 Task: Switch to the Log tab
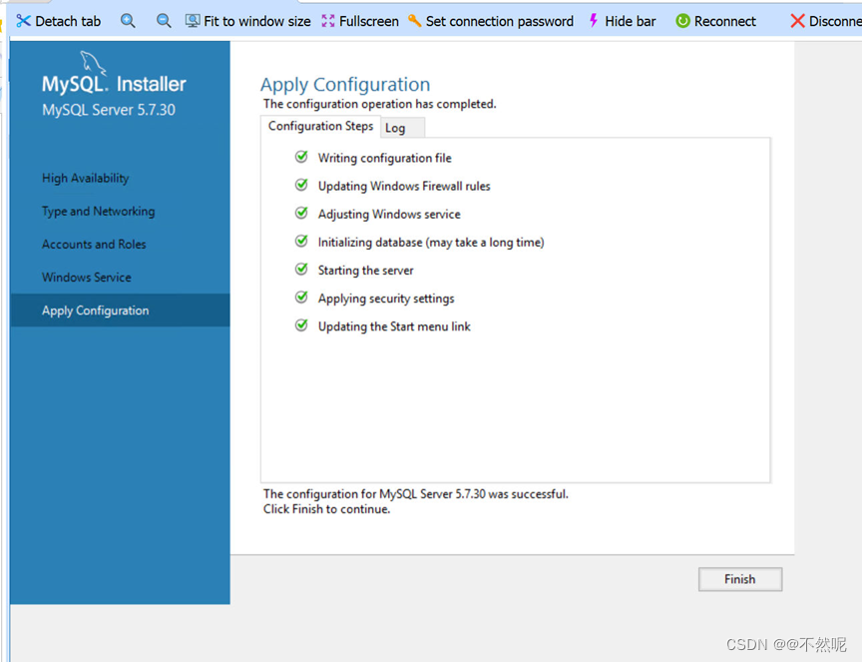402,128
